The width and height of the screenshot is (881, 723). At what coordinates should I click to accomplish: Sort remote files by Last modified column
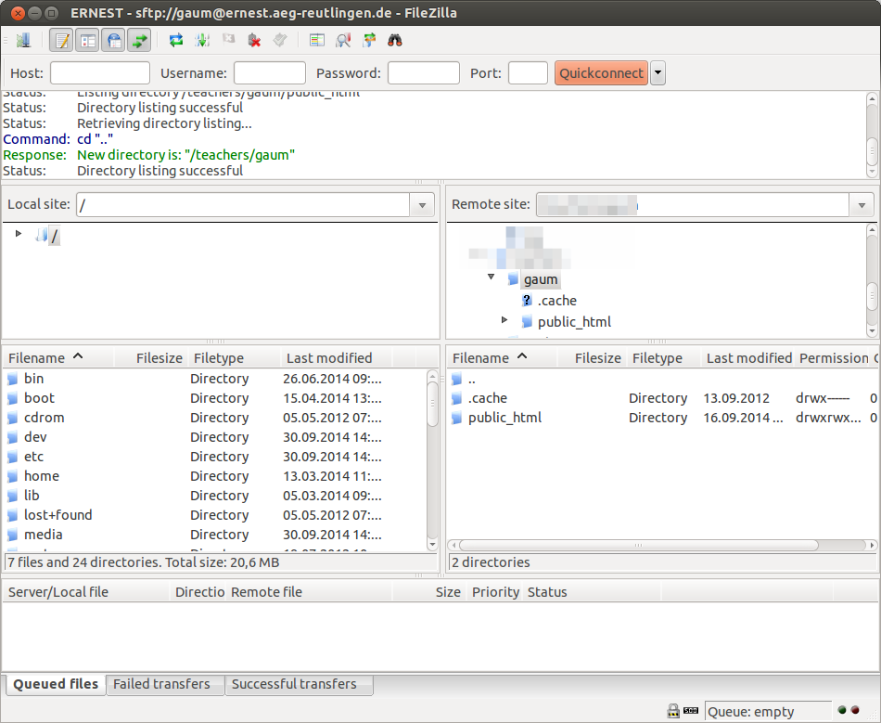point(746,358)
